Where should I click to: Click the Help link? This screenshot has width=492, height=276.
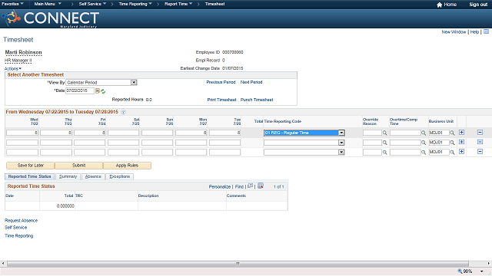(474, 32)
